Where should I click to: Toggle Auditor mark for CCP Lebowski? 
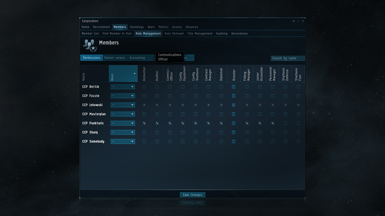(x=157, y=105)
